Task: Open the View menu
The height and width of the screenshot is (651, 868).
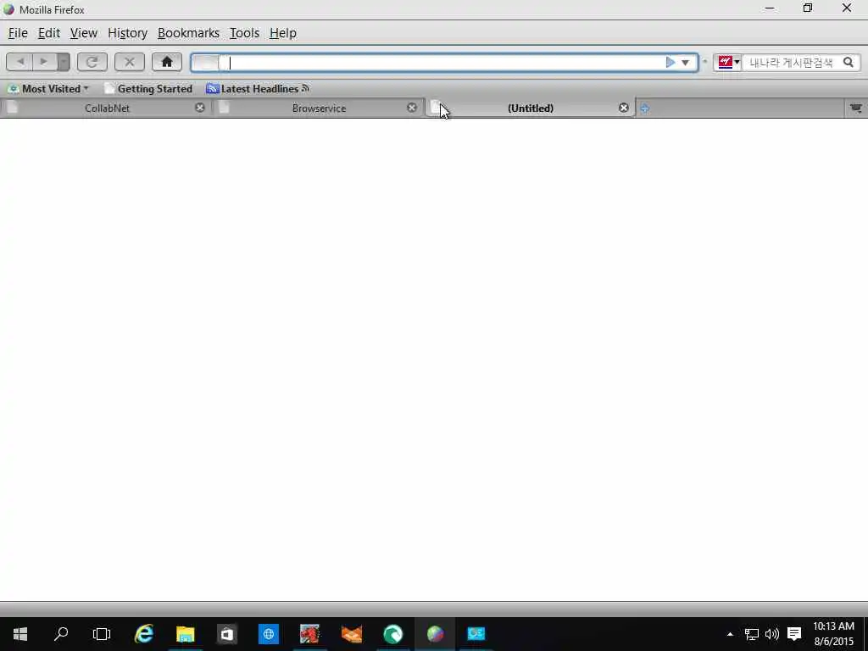Action: coord(84,33)
